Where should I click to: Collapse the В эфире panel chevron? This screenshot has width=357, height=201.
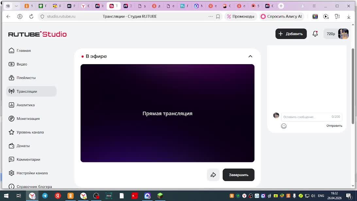point(250,56)
